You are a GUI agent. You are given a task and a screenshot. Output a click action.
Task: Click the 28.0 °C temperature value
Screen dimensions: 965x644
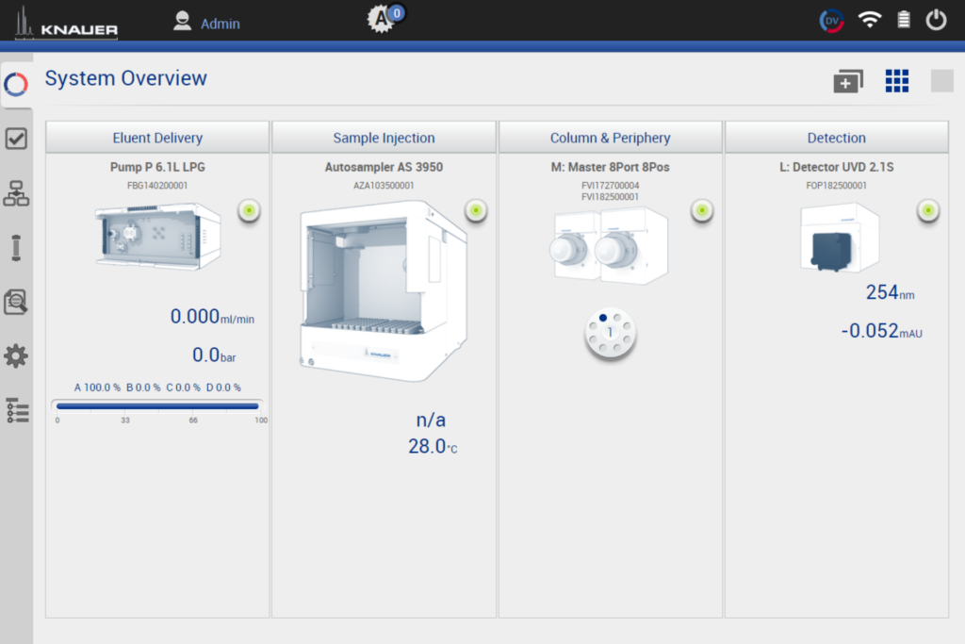(433, 446)
